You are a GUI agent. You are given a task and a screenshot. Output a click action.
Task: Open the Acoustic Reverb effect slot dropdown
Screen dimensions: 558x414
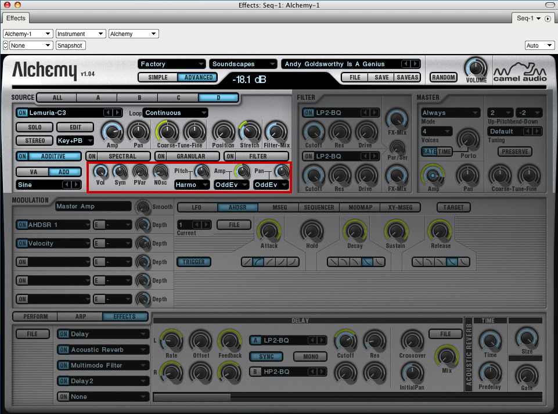[x=103, y=350]
